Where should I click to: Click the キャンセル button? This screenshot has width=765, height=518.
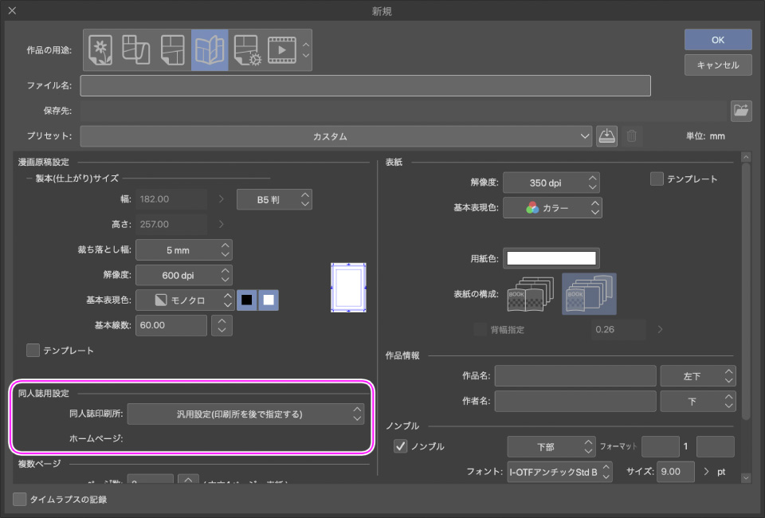pos(717,65)
